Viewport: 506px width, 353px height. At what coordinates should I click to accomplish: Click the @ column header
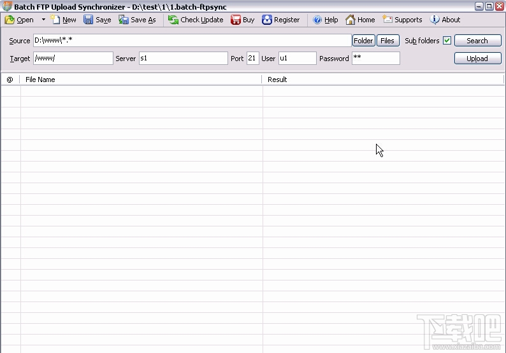tap(10, 80)
